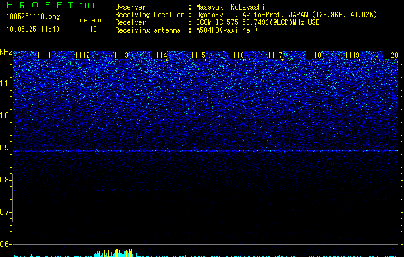Click the meteor count value 10
The width and height of the screenshot is (404, 257).
click(93, 30)
